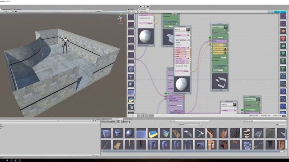This screenshot has width=289, height=162.
Task: Click the Prefab button in node editor
Action: tap(283, 12)
